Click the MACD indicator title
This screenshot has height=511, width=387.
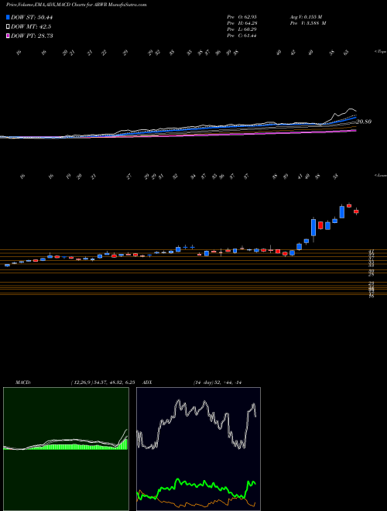click(x=23, y=382)
